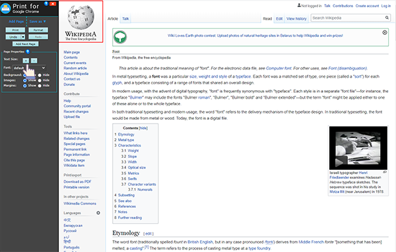Open Wikimedia Commons link

pos(80,203)
